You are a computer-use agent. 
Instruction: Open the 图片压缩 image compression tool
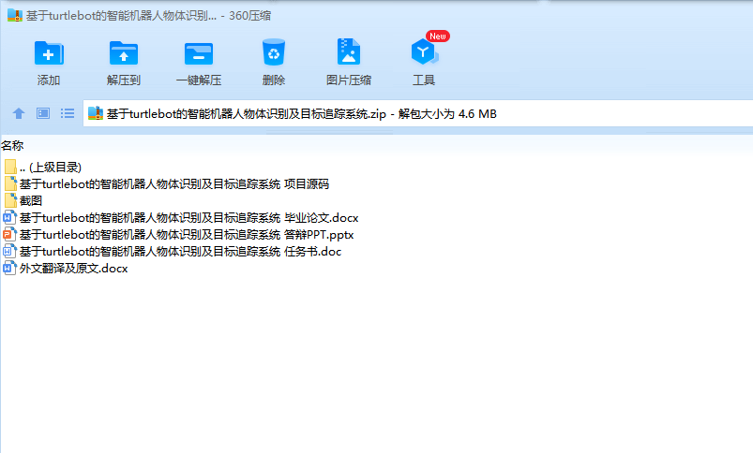click(x=349, y=51)
